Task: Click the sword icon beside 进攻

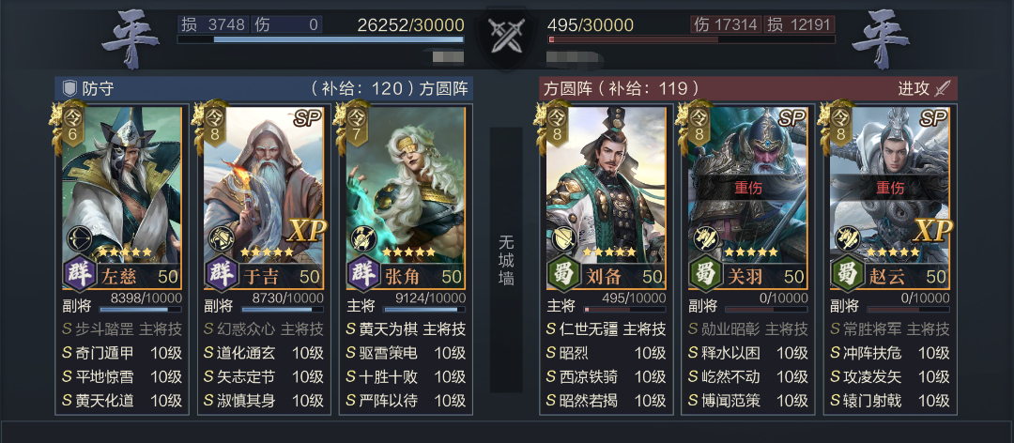Action: tap(943, 88)
